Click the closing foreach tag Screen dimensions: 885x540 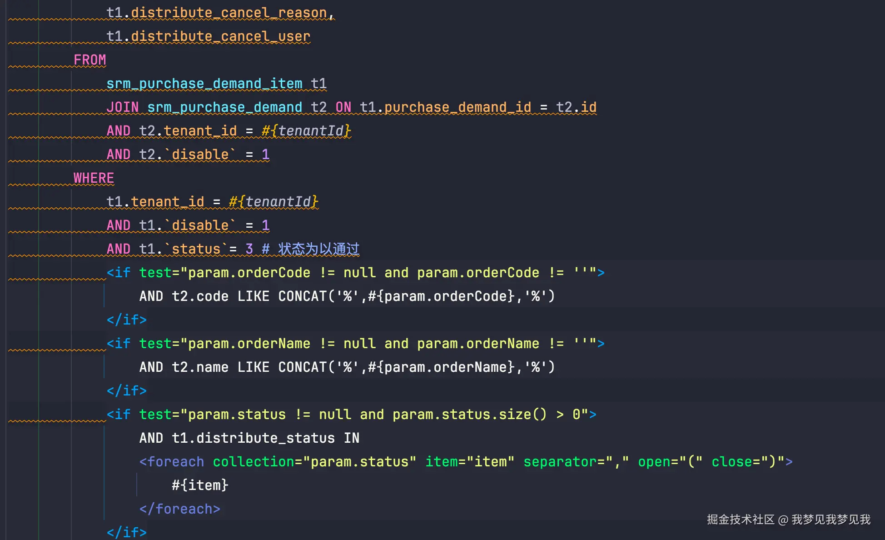click(180, 509)
